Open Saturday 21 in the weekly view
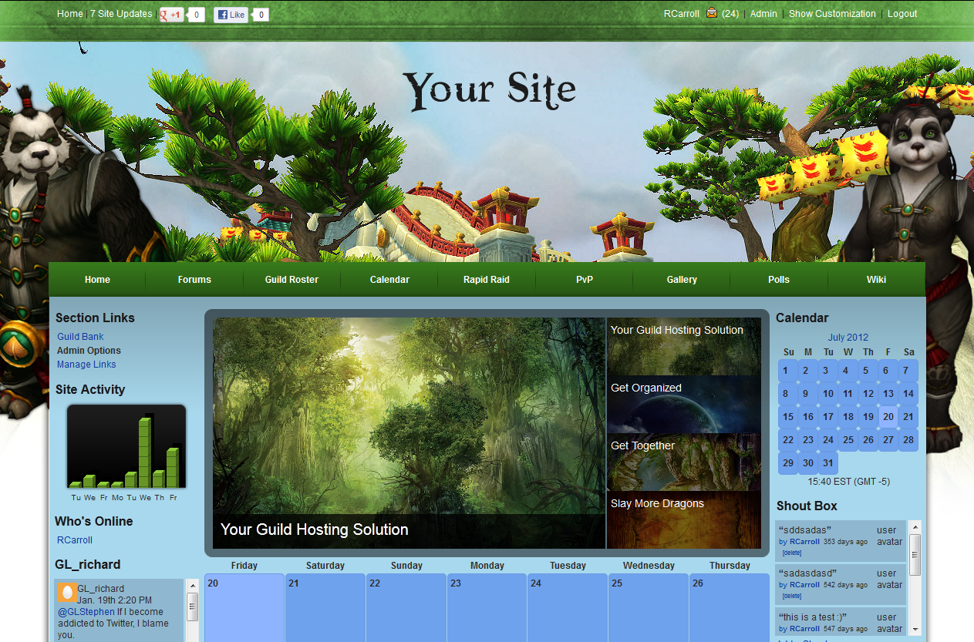974x642 pixels. pos(325,607)
